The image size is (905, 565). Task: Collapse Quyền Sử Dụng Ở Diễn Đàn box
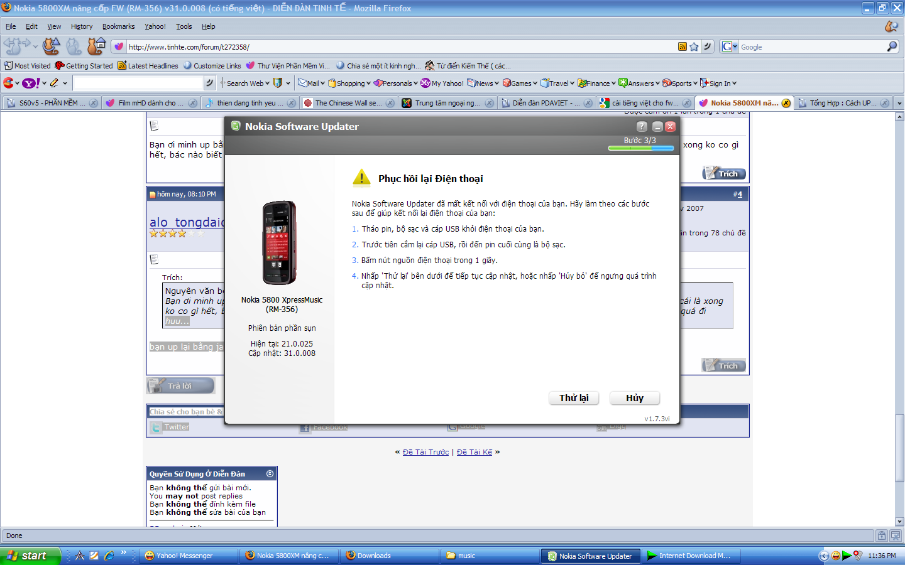coord(270,473)
